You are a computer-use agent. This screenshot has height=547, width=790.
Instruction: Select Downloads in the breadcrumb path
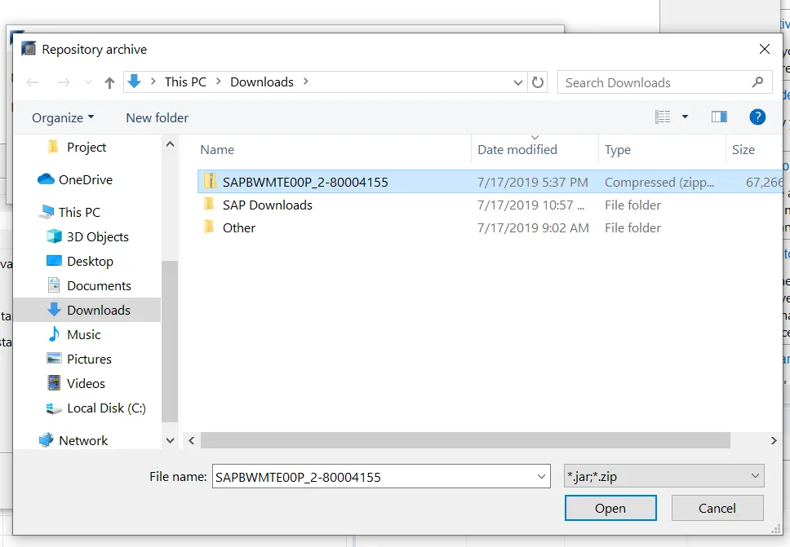pos(261,82)
